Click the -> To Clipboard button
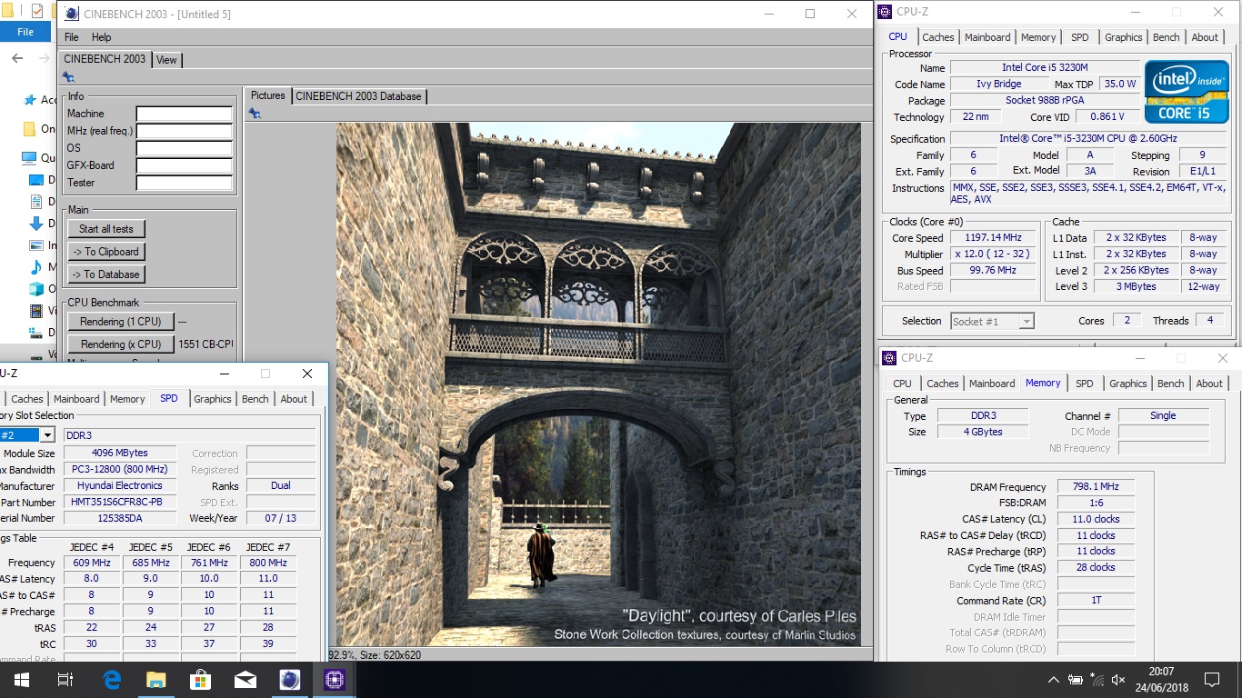 coord(106,252)
